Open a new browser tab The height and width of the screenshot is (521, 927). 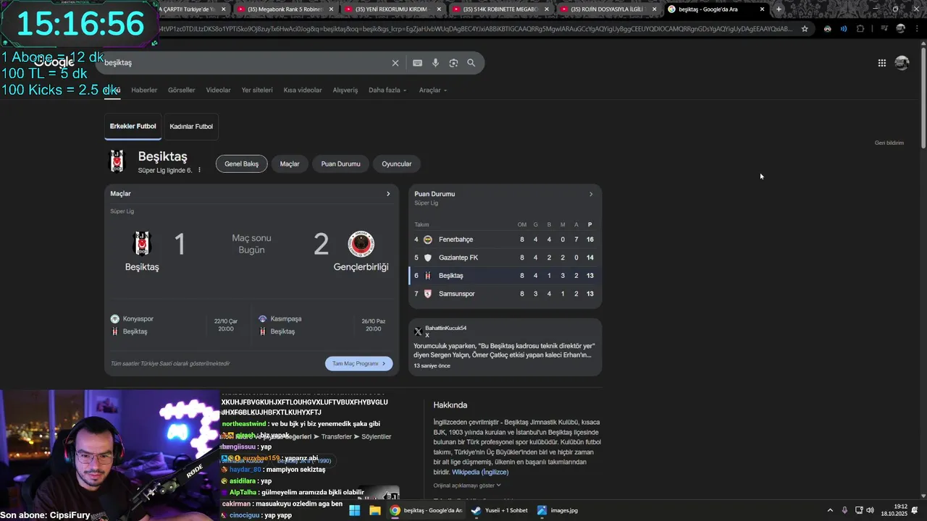pyautogui.click(x=779, y=9)
